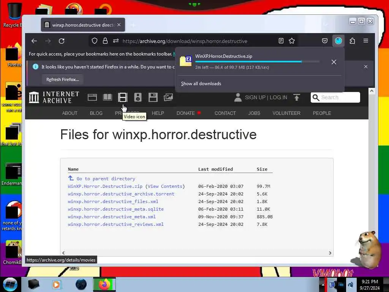Screen dimensions: 389x292
Task: Click the site security padlock icon
Action: click(x=105, y=41)
